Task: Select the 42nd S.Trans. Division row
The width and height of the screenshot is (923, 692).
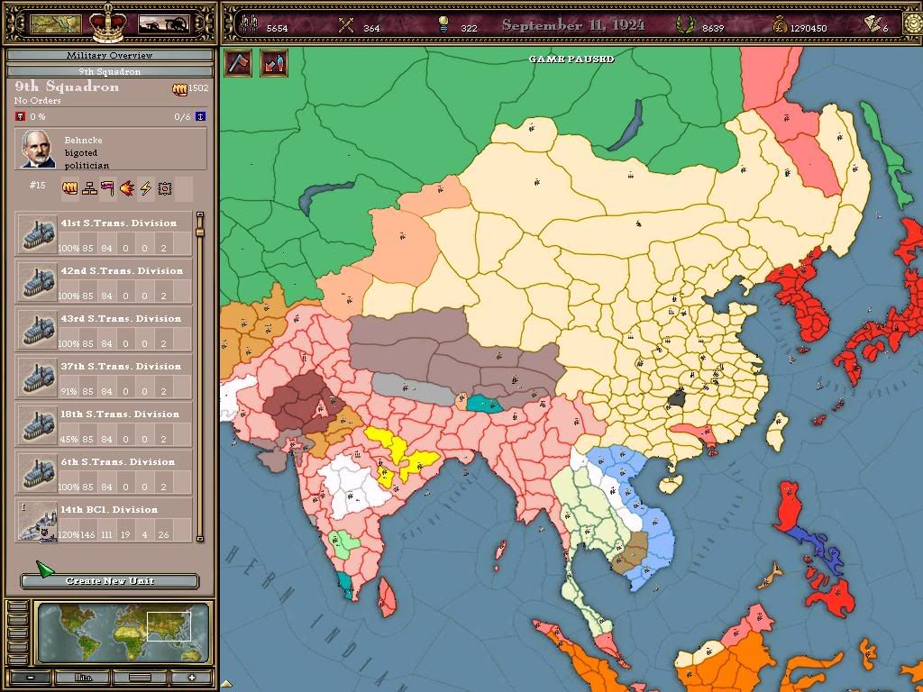Action: pos(104,282)
